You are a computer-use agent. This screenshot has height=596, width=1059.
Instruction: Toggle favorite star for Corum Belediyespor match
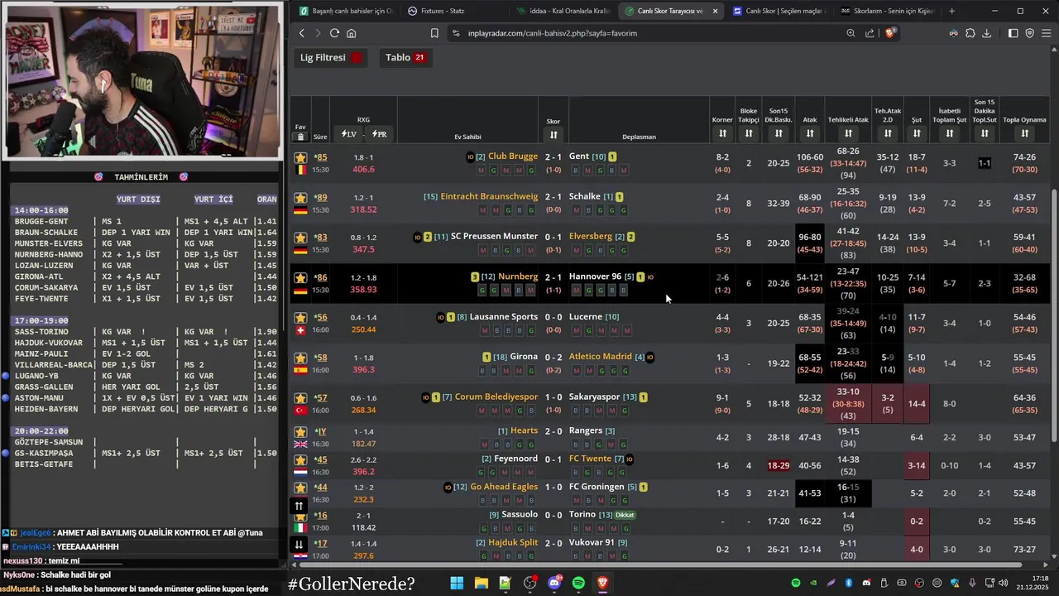[x=300, y=398]
